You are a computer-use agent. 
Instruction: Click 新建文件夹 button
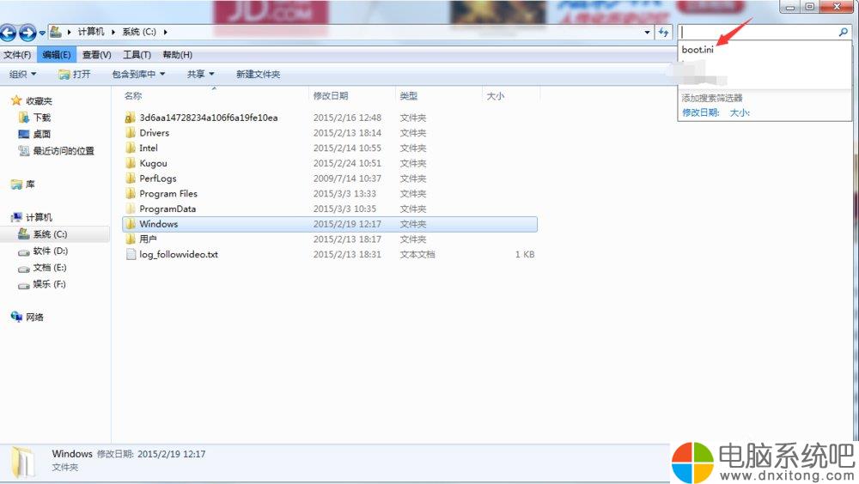click(x=258, y=74)
